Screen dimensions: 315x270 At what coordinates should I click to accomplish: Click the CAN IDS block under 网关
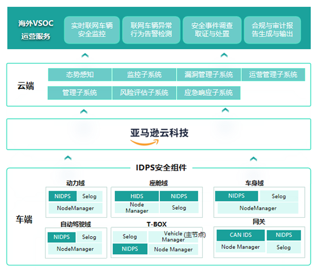241,235
